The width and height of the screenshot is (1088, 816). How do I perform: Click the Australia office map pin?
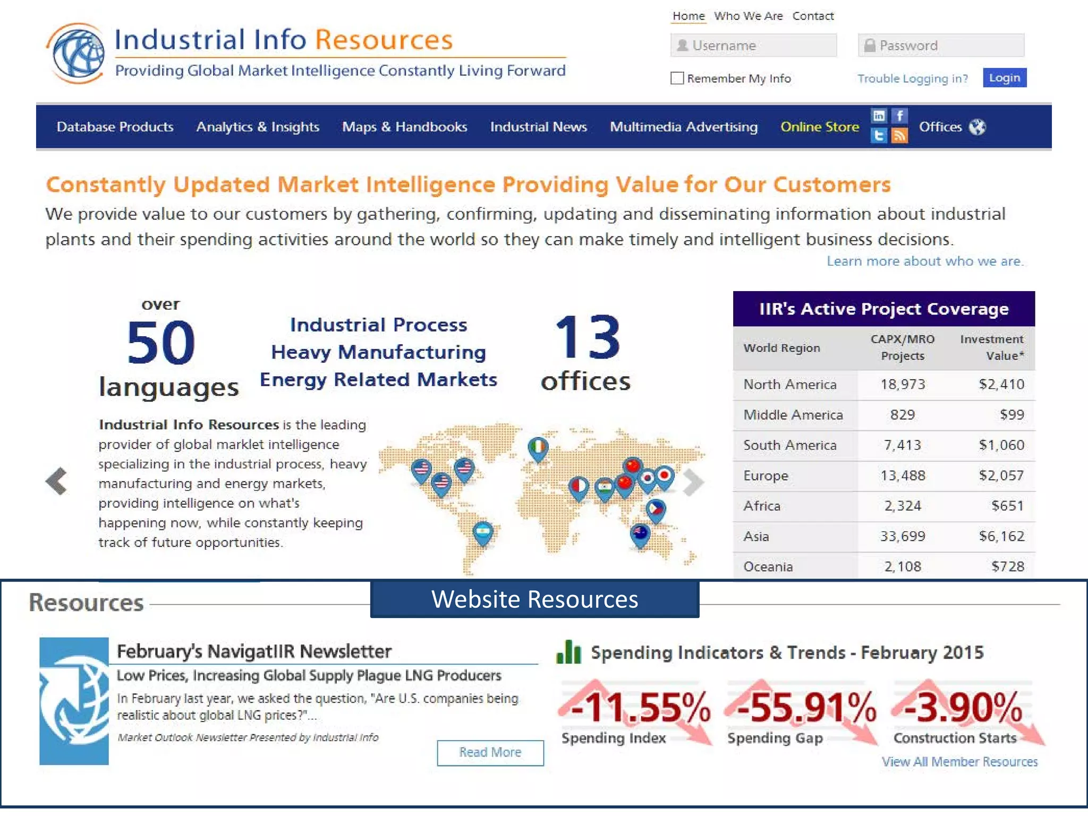click(640, 535)
